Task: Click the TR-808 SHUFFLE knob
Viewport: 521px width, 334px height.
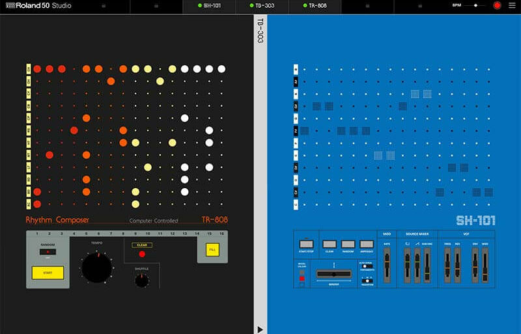Action: (x=142, y=281)
